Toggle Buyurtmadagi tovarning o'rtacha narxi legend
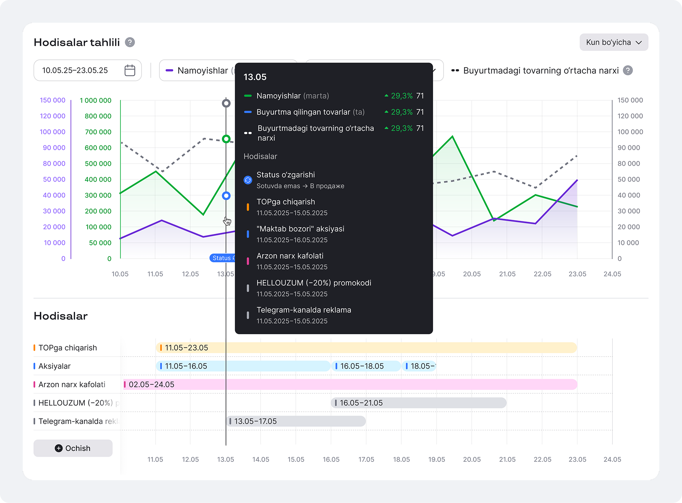Image resolution: width=682 pixels, height=503 pixels. pos(535,70)
